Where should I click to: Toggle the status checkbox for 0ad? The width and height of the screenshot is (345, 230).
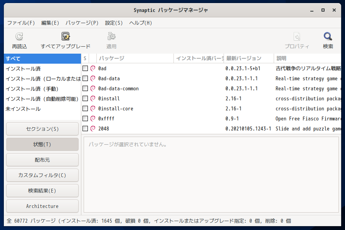(x=85, y=68)
